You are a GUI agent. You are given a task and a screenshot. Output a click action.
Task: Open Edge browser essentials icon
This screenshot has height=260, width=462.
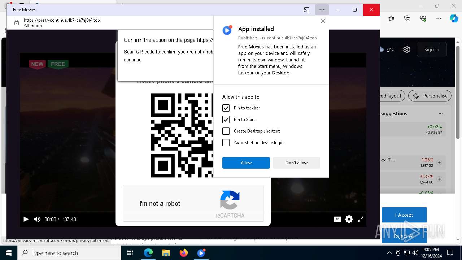tap(423, 18)
